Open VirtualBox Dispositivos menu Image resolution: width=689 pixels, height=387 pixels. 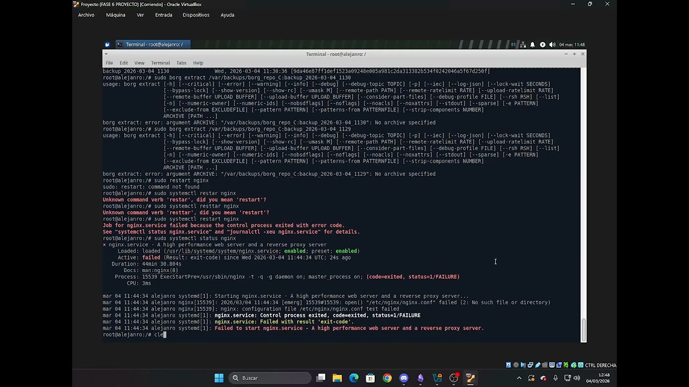[196, 15]
